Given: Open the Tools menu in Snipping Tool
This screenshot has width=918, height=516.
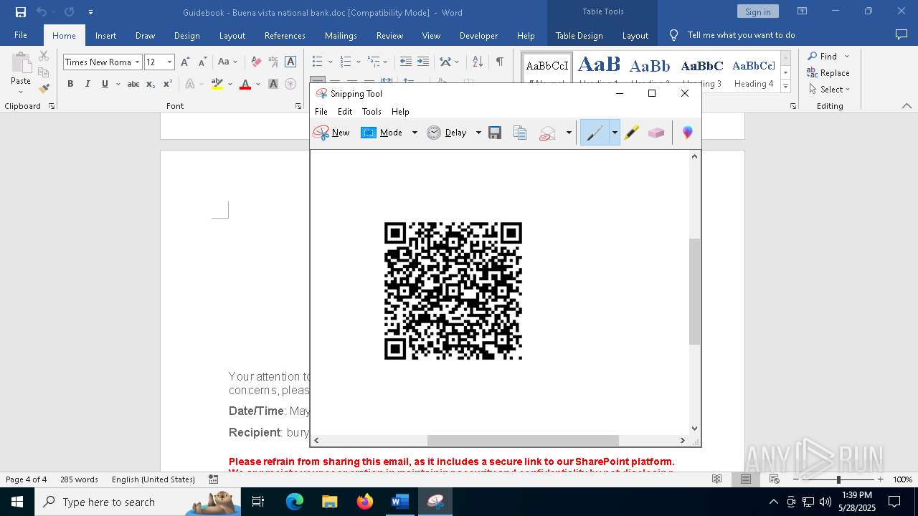Looking at the screenshot, I should 372,112.
